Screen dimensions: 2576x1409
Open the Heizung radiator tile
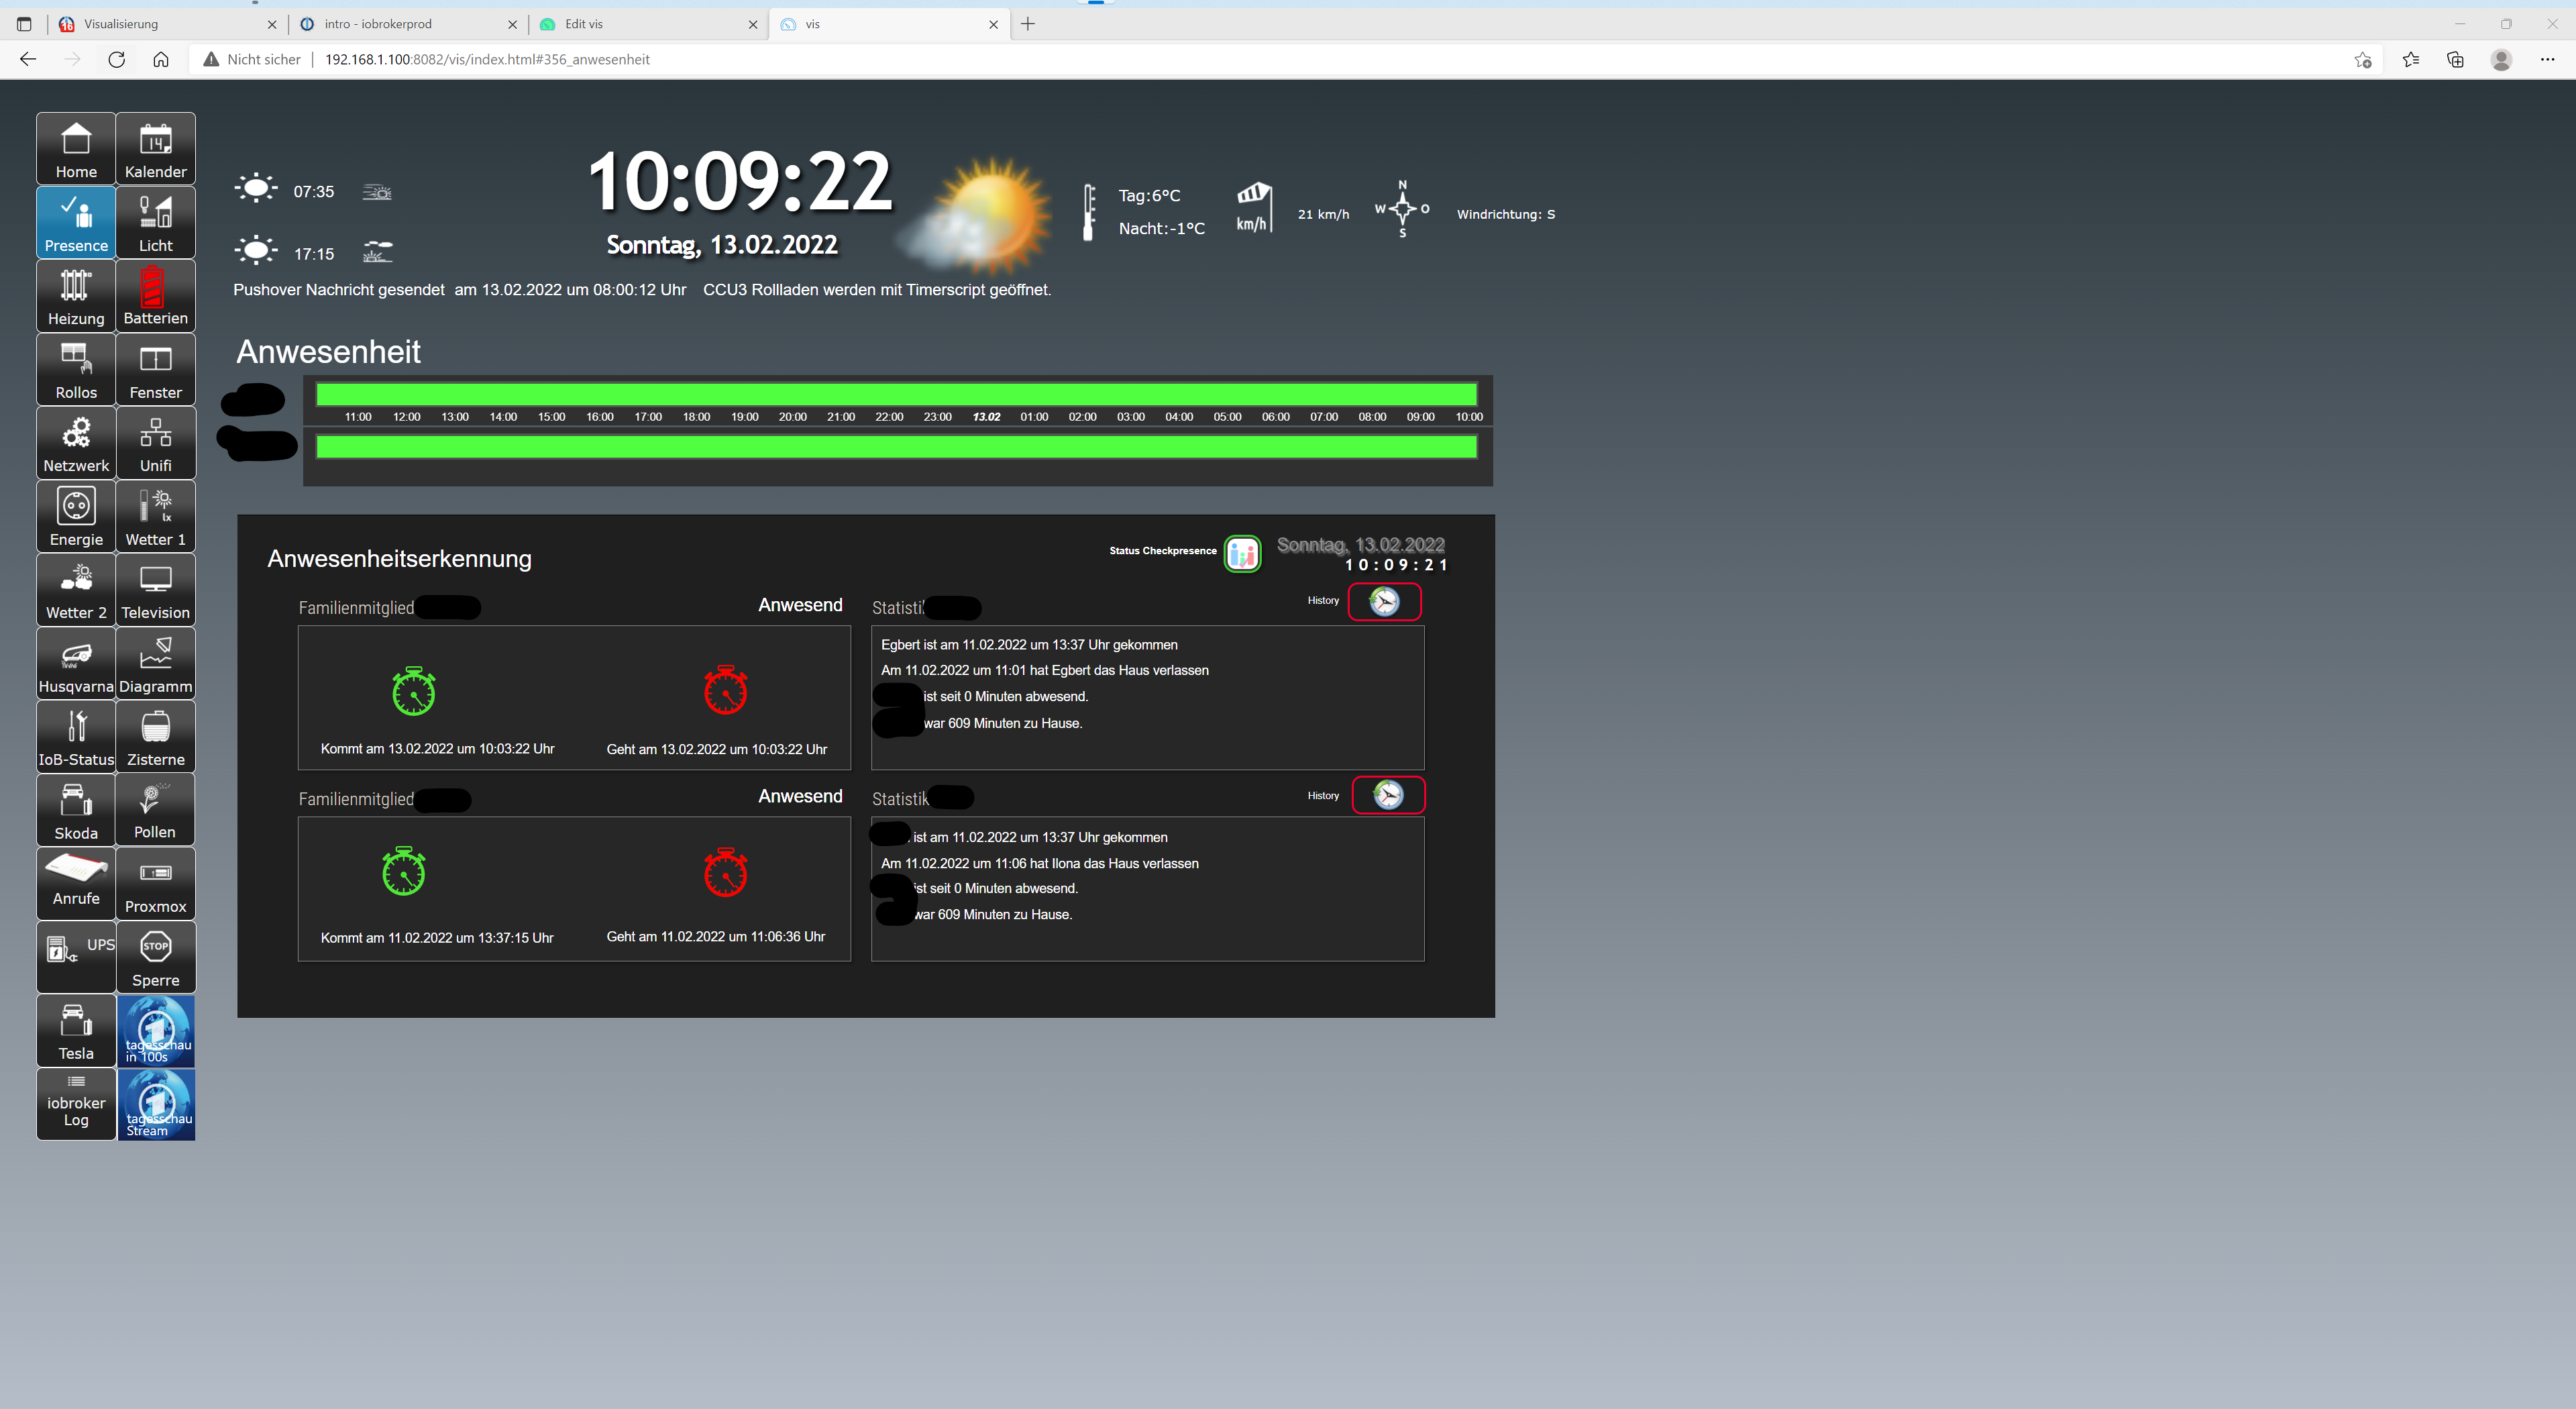[76, 296]
